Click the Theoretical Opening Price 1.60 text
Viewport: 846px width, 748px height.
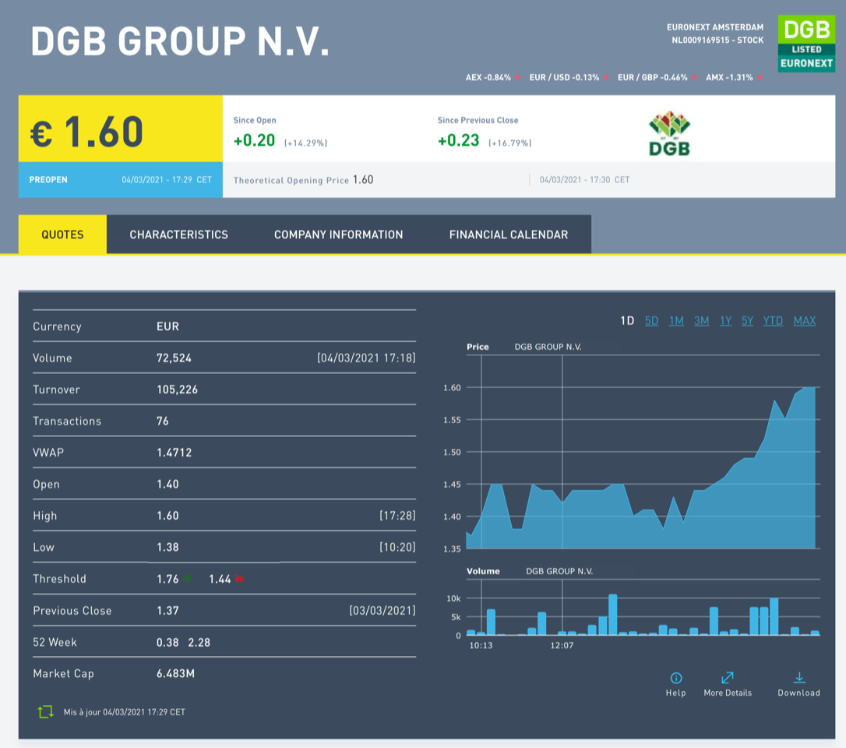tap(303, 180)
